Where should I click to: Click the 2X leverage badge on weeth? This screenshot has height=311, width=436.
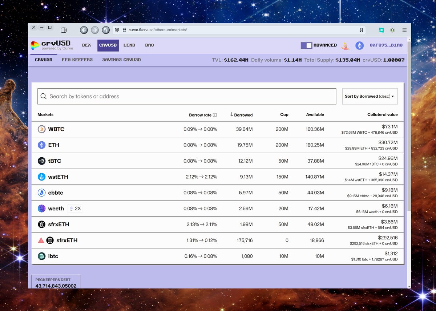pyautogui.click(x=75, y=209)
